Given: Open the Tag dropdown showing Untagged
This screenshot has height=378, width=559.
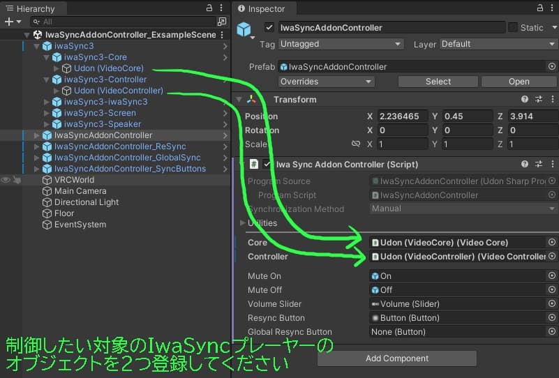Looking at the screenshot, I should click(x=341, y=44).
